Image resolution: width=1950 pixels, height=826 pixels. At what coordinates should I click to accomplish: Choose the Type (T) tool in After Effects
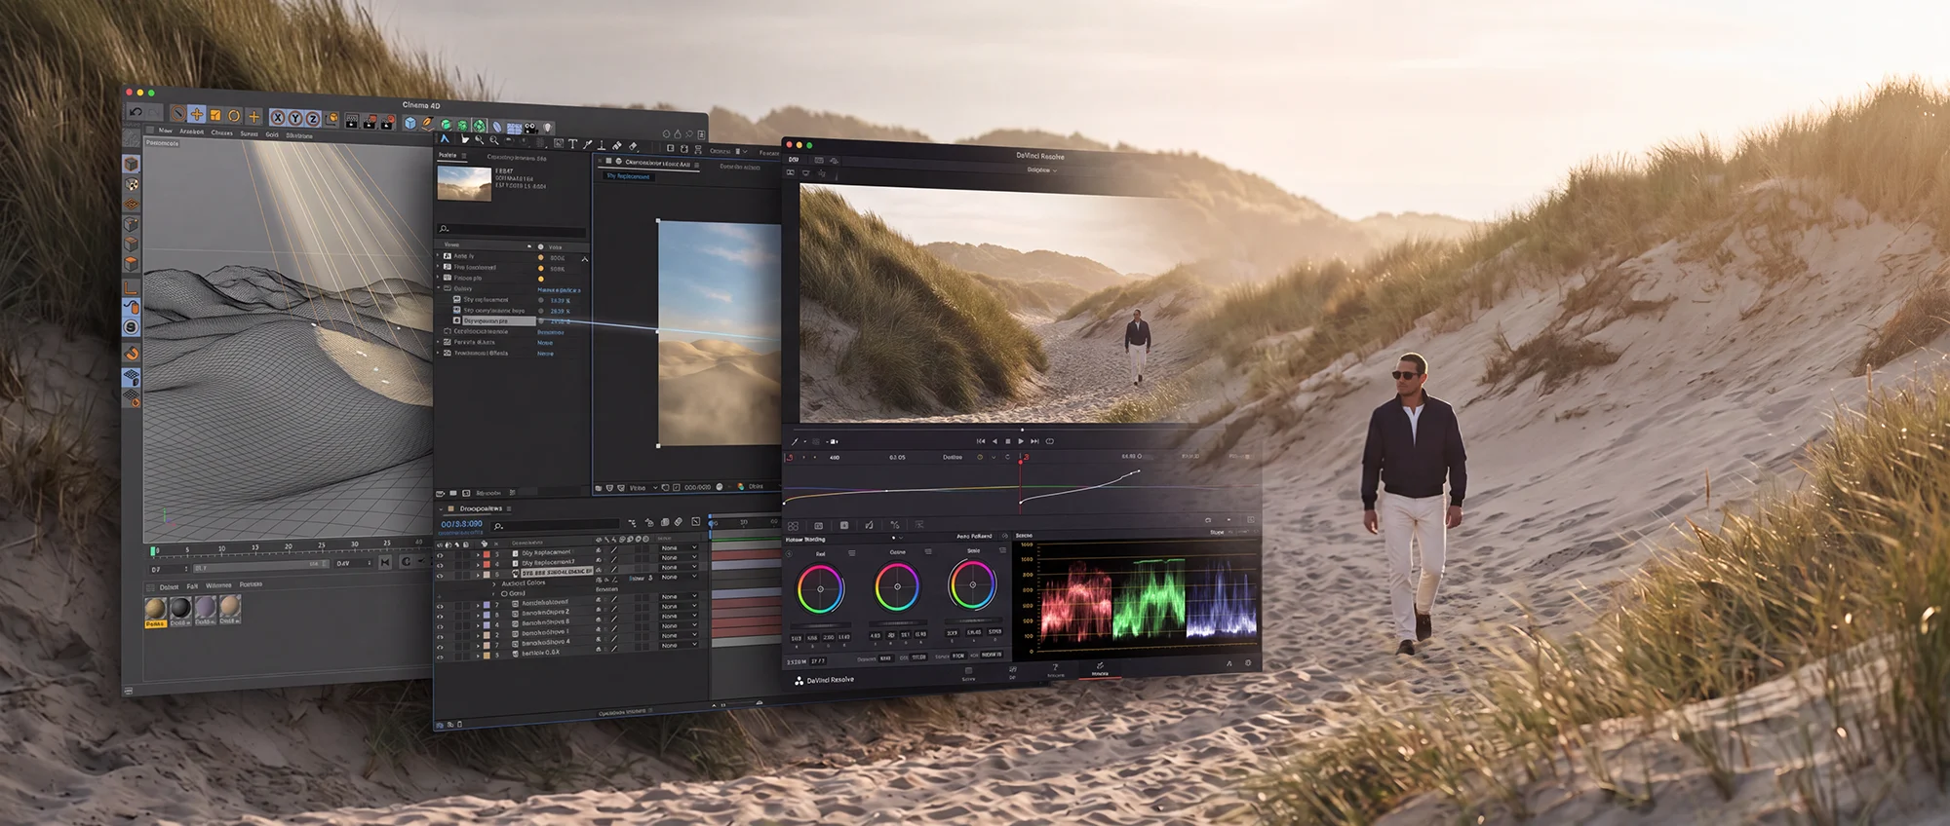[x=572, y=143]
